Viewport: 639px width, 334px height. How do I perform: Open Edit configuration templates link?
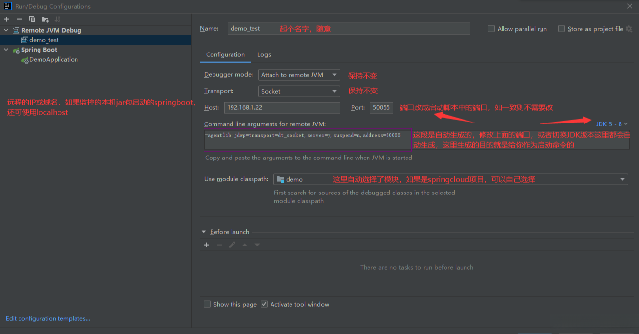[x=48, y=319]
